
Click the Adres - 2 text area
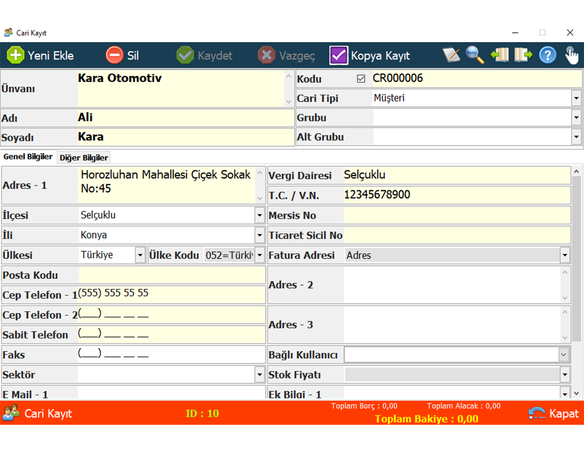[x=452, y=285]
